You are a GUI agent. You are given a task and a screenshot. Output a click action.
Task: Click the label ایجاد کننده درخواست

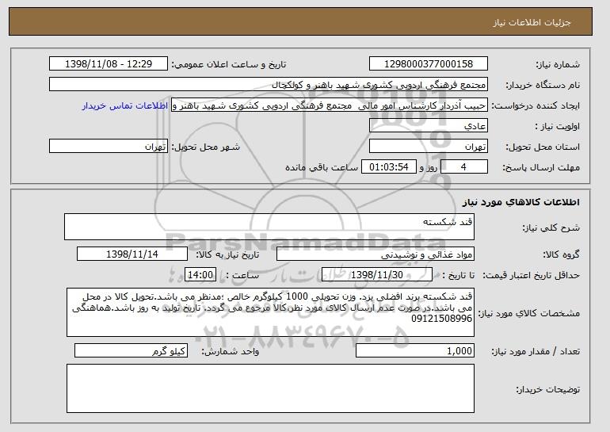[536, 106]
